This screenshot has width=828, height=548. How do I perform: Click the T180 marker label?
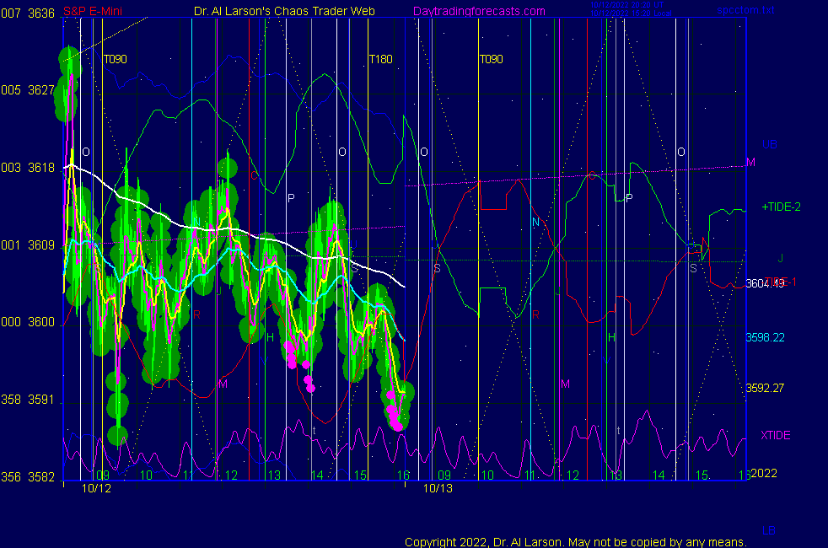[380, 60]
